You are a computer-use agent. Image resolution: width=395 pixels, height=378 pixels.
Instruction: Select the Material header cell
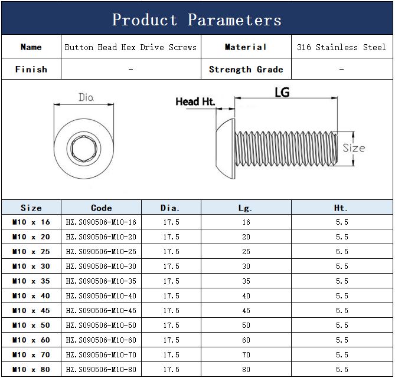pos(246,47)
